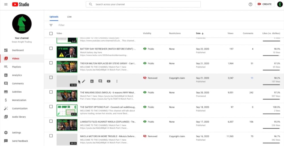The height and width of the screenshot is (146, 284).
Task: Open three-dot options on hovered row
Action: coord(117,81)
